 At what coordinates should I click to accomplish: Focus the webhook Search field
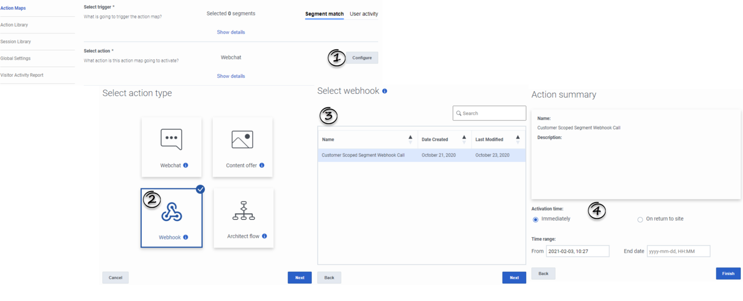coord(489,113)
